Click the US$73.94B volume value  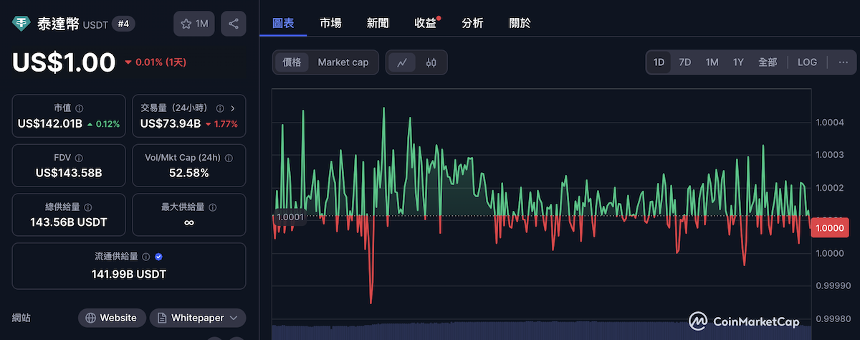[172, 123]
